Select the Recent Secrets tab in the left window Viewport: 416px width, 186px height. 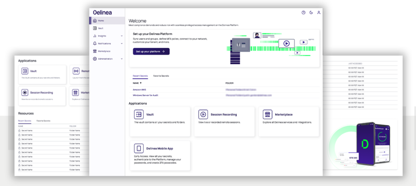point(25,121)
